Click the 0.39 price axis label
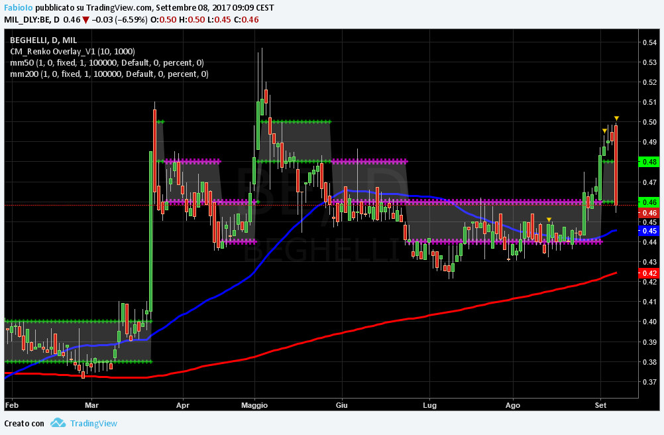This screenshot has width=664, height=435. click(x=649, y=342)
